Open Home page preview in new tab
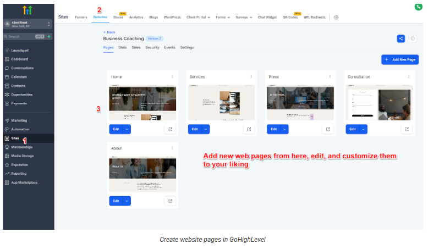The height and width of the screenshot is (249, 428). (x=170, y=129)
